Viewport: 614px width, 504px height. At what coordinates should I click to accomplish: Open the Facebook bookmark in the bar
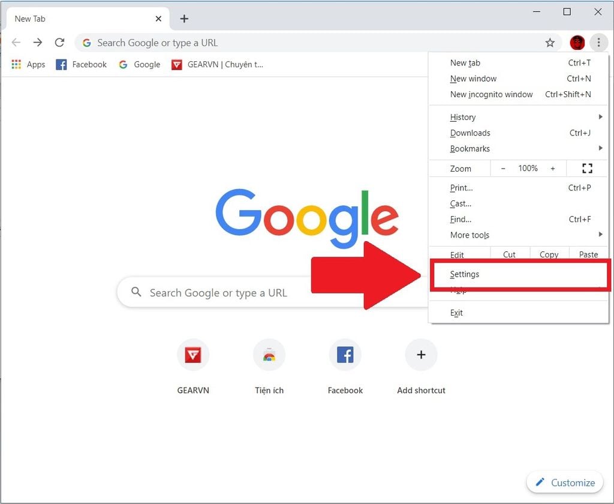(x=82, y=64)
